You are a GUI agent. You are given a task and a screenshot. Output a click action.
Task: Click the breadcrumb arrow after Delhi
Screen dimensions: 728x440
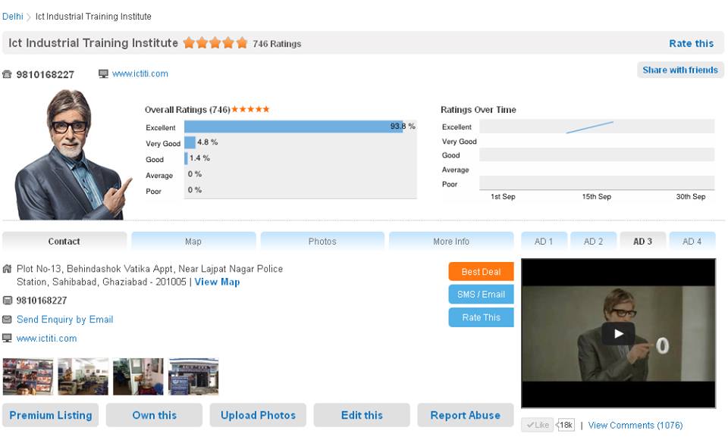pyautogui.click(x=29, y=17)
